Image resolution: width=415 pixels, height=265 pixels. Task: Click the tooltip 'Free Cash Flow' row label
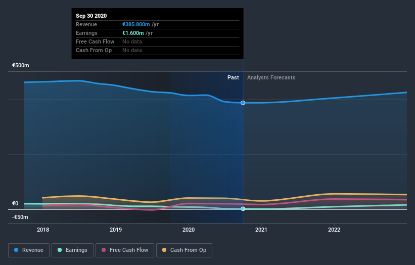tap(95, 41)
